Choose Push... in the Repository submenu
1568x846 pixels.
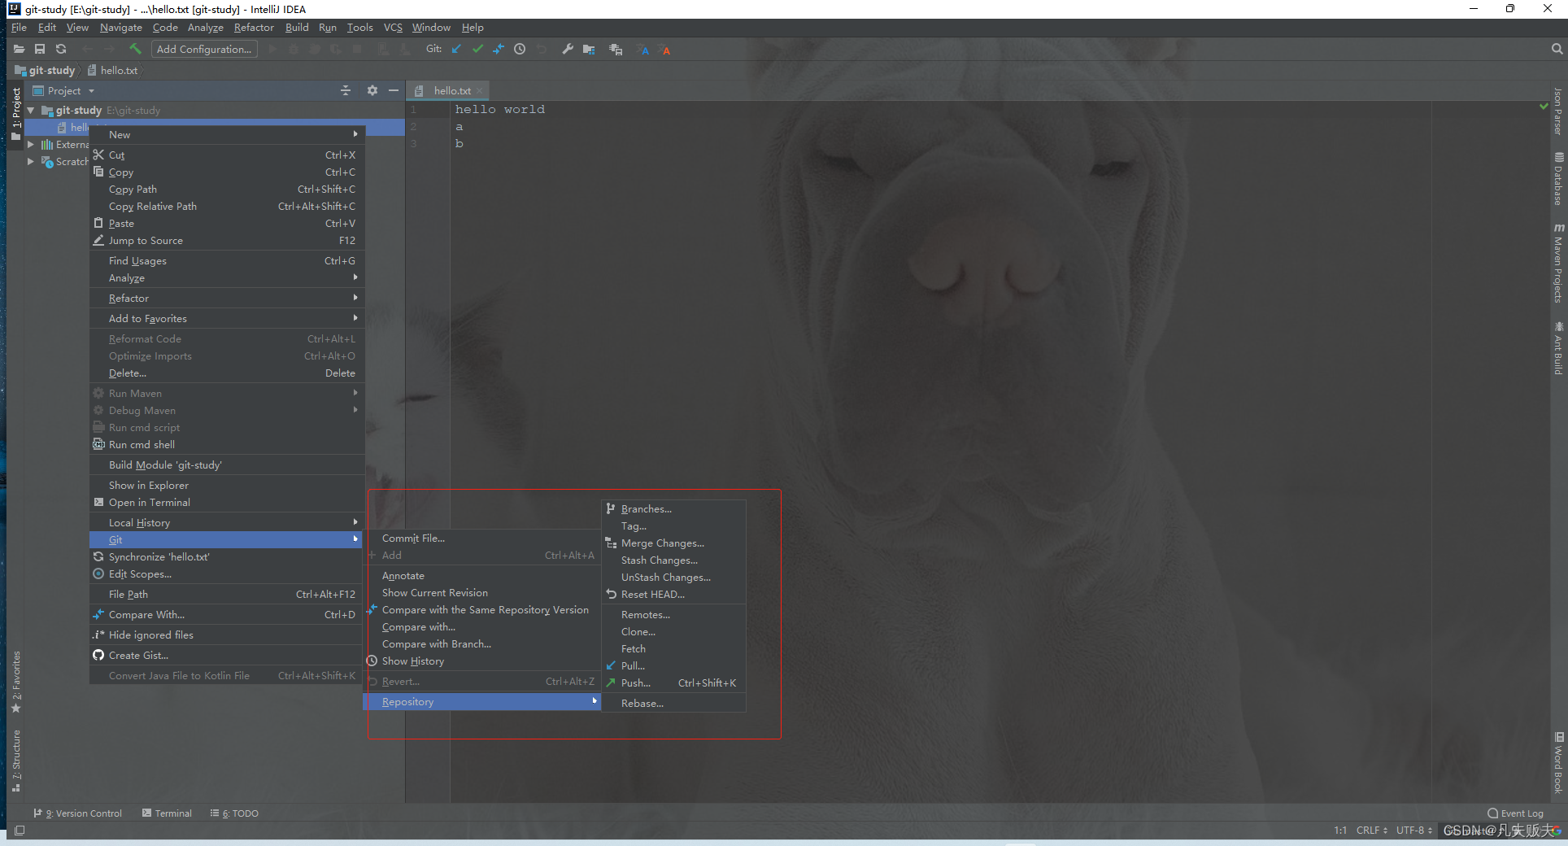coord(673,682)
